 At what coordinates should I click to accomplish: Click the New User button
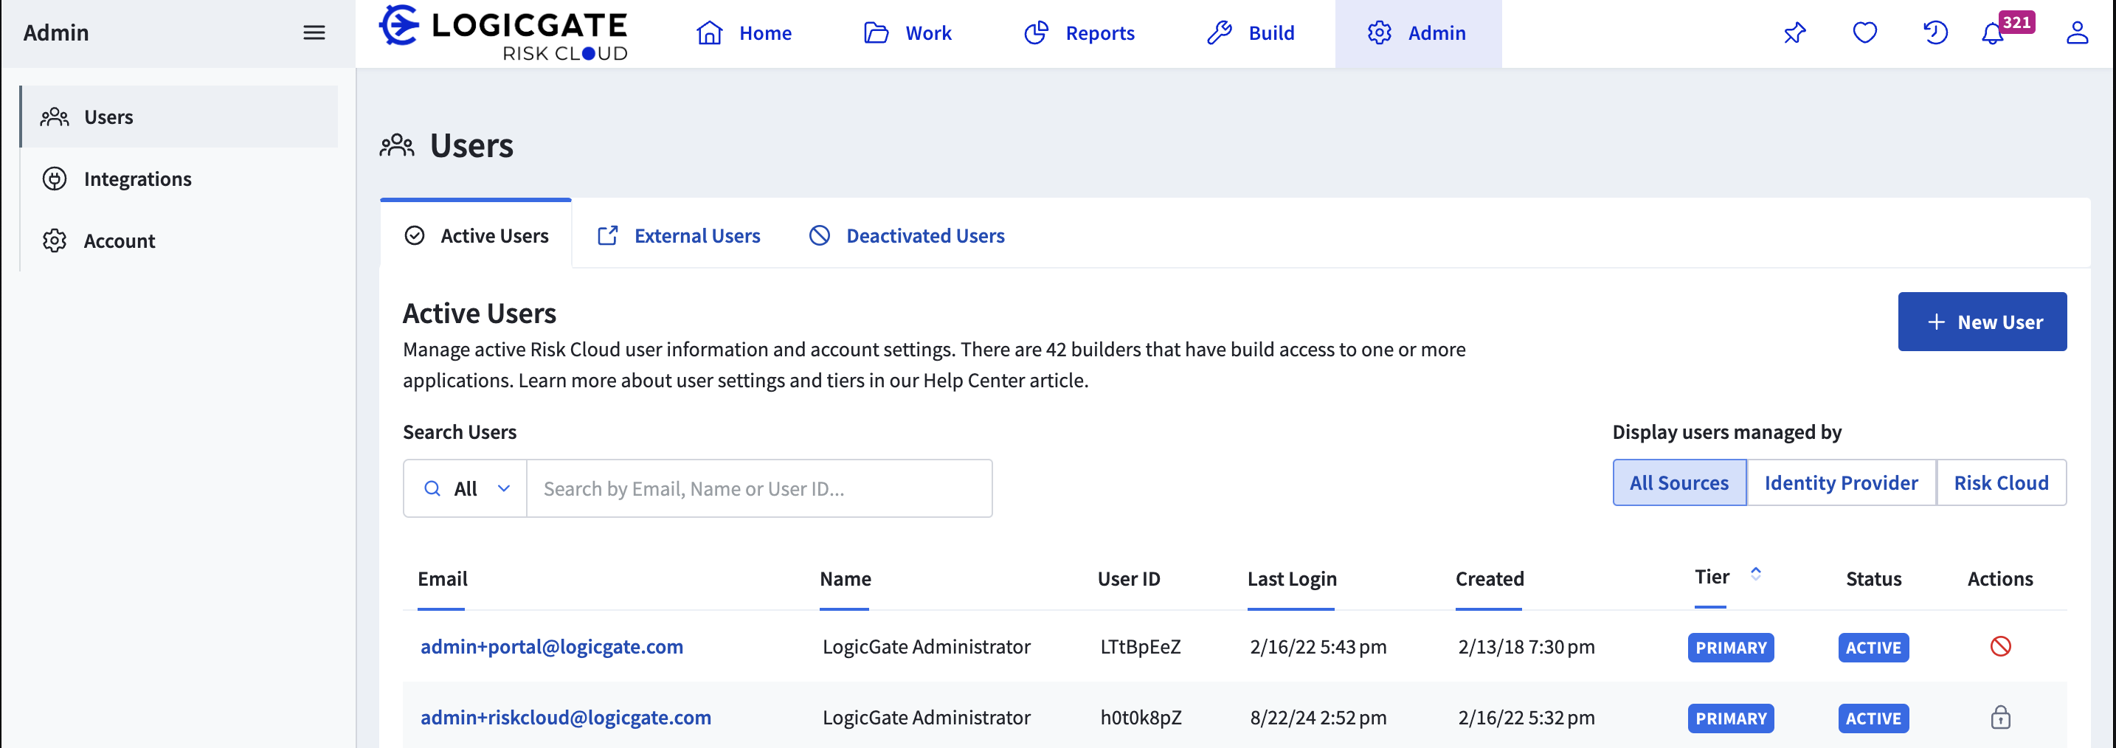coord(1982,322)
